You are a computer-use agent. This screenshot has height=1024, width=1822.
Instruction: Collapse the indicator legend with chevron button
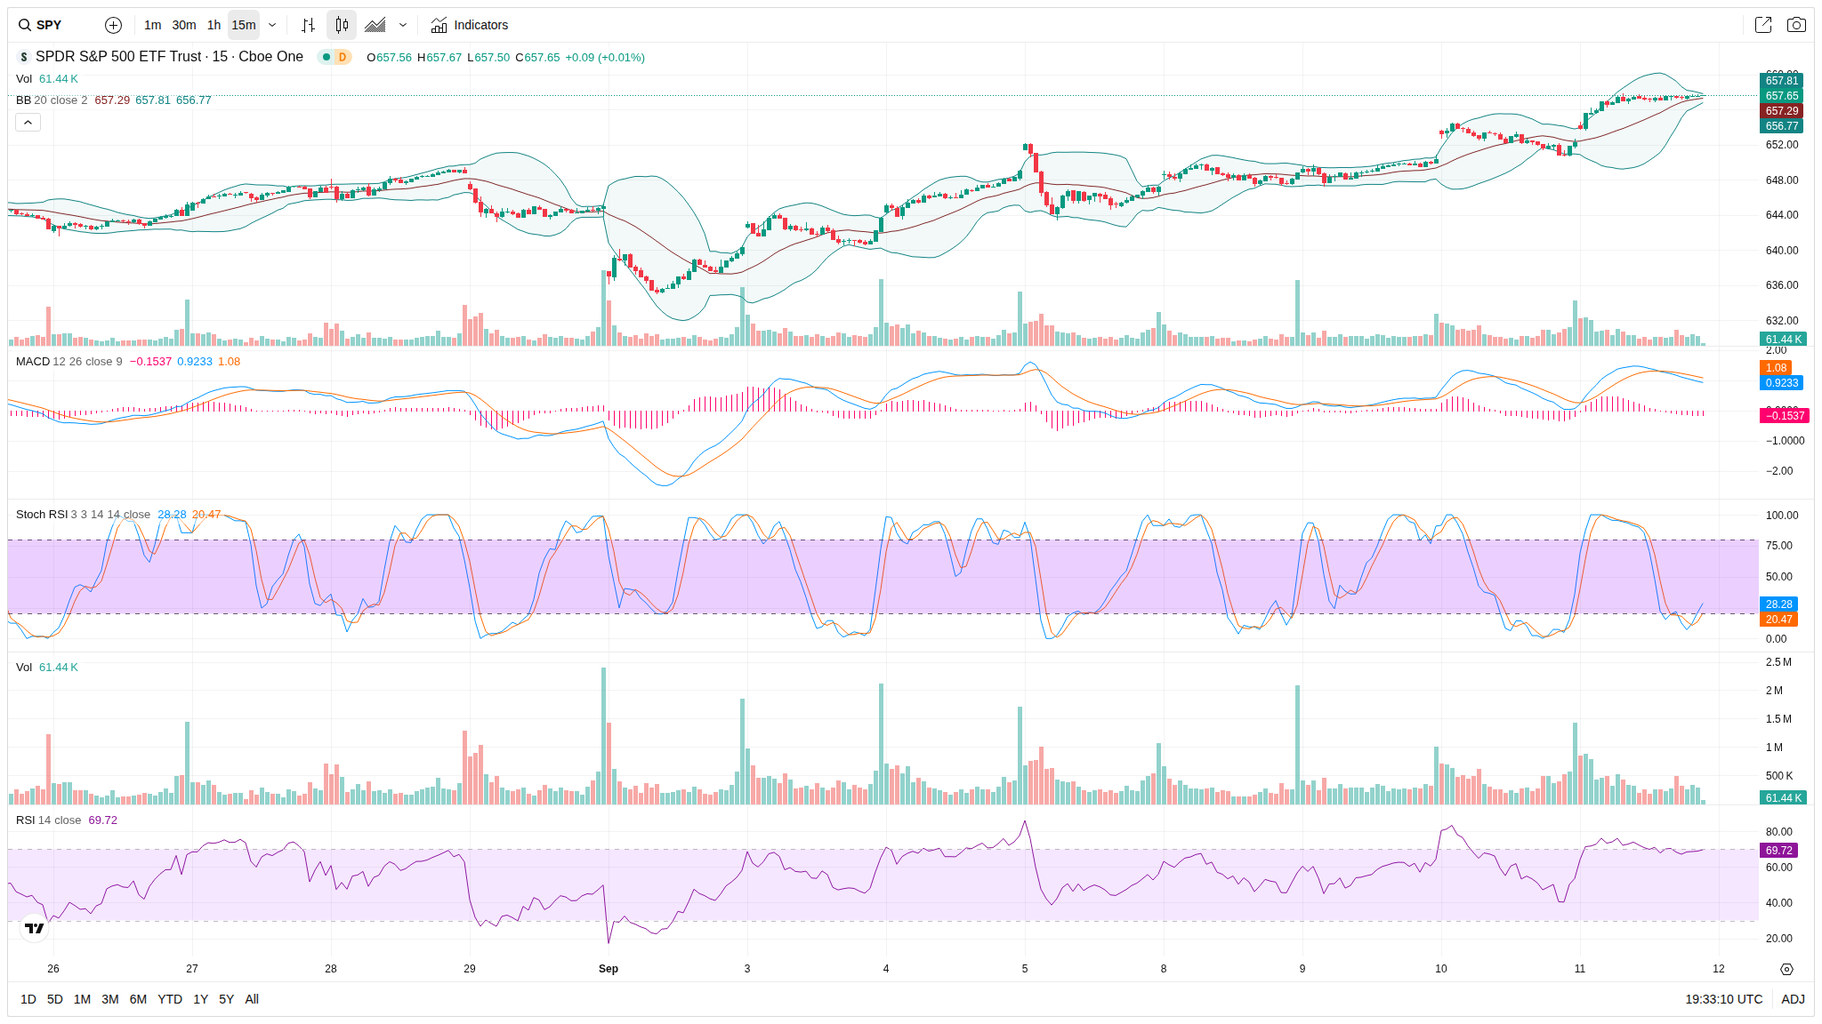click(x=28, y=123)
